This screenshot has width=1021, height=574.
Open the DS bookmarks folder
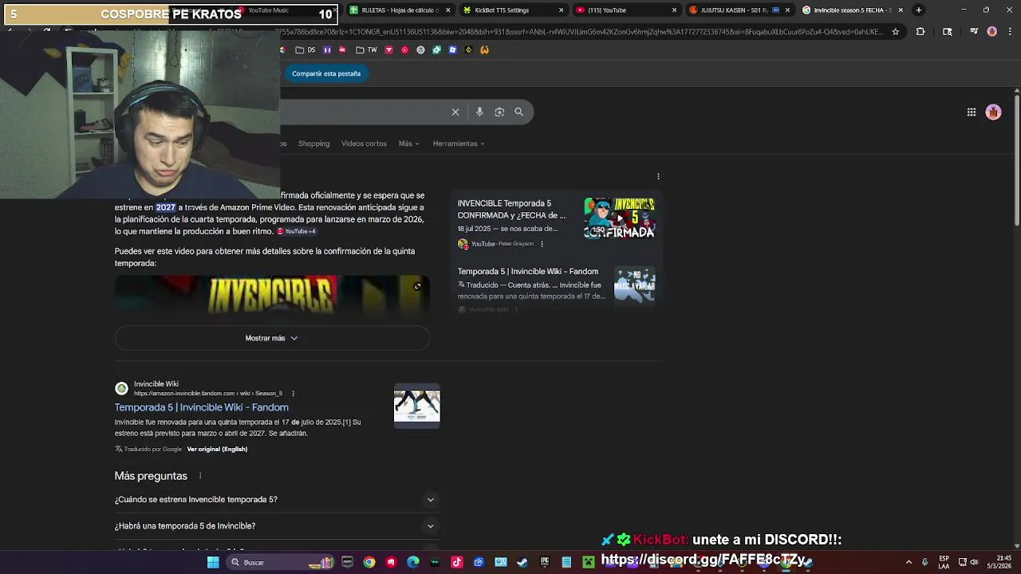[306, 49]
